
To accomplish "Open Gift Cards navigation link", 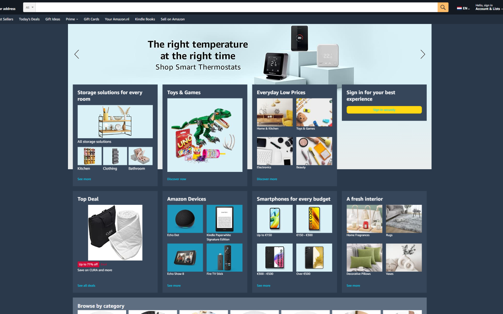I will [91, 19].
